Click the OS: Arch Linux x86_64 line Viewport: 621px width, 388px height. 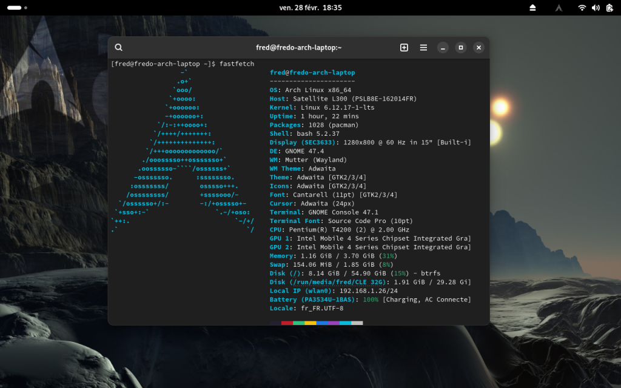(310, 90)
